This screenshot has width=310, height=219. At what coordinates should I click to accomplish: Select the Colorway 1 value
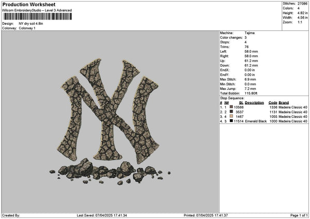pyautogui.click(x=27, y=28)
